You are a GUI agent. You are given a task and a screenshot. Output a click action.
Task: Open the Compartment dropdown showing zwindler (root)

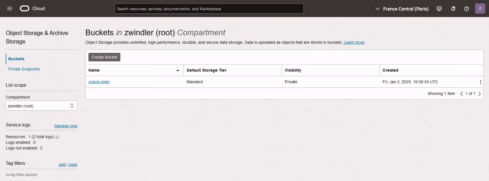[x=41, y=106]
